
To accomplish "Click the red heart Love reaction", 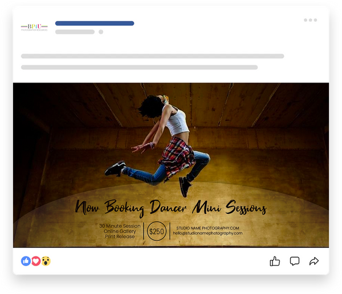I will tap(36, 261).
